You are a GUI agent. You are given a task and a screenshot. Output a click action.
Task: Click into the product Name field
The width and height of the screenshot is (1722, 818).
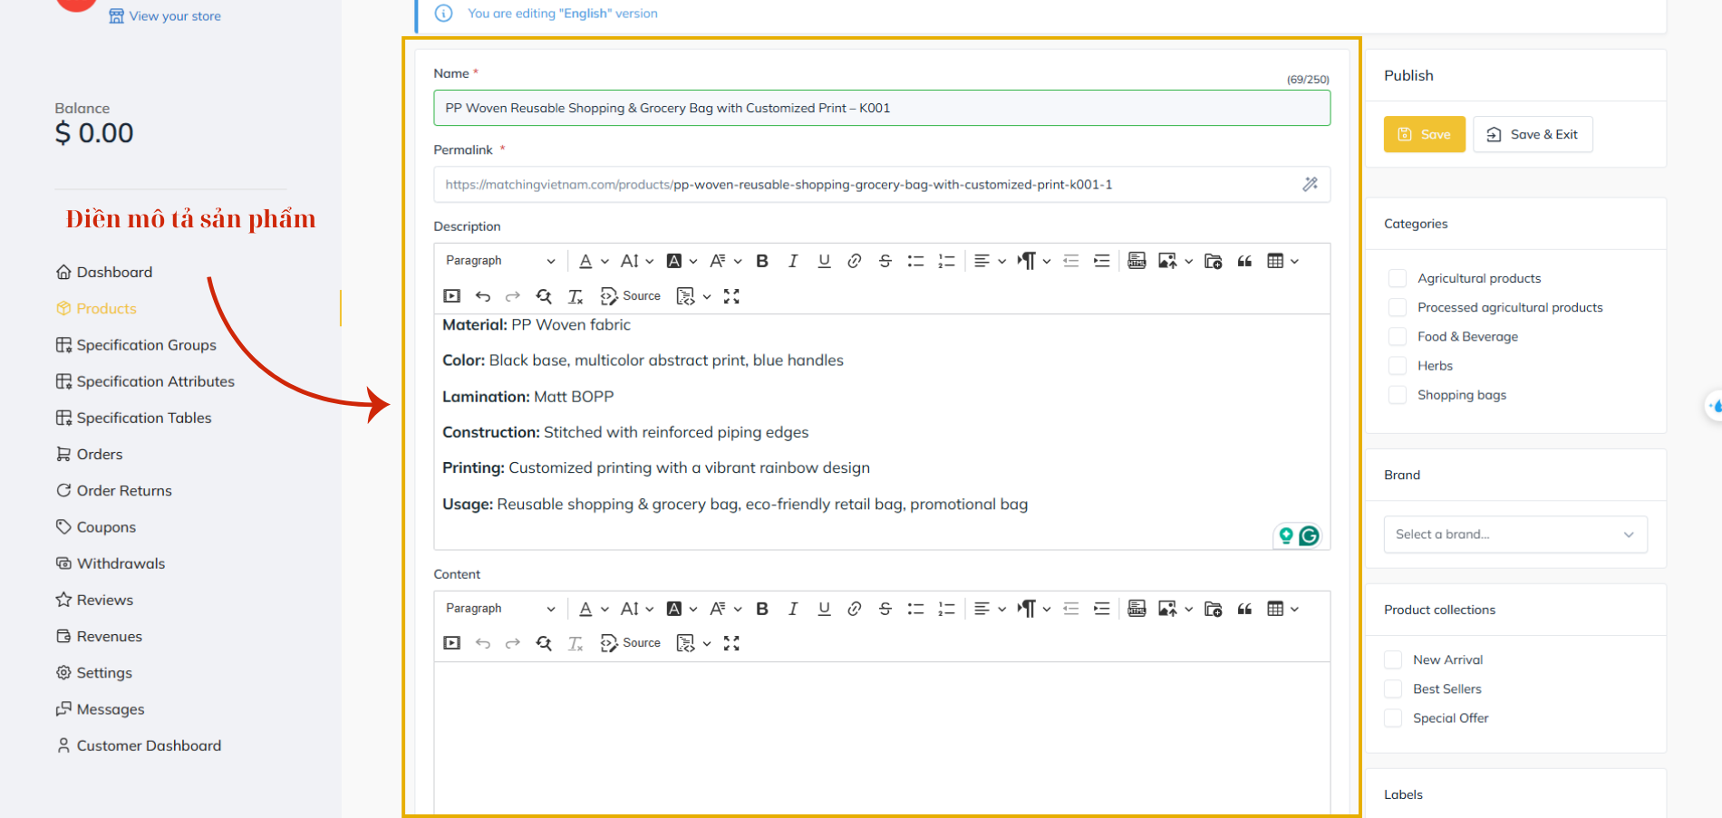pos(881,108)
